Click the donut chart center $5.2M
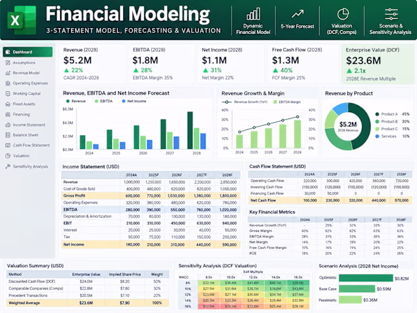This screenshot has height=313, width=417. point(348,124)
